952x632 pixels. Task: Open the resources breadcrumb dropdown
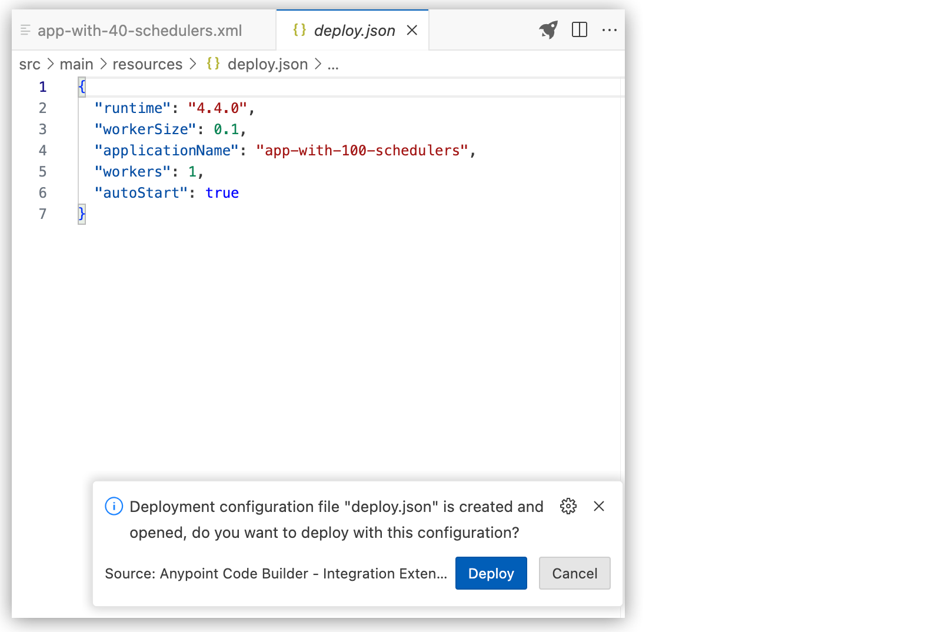coord(147,64)
